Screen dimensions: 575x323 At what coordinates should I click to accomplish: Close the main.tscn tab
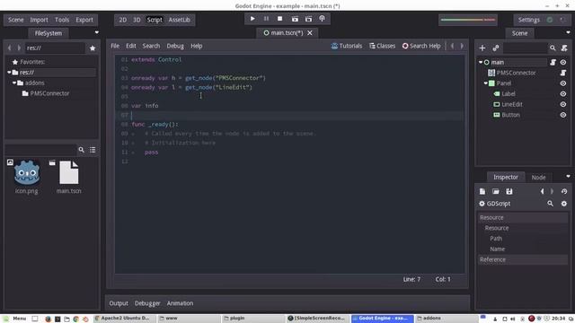(x=310, y=33)
